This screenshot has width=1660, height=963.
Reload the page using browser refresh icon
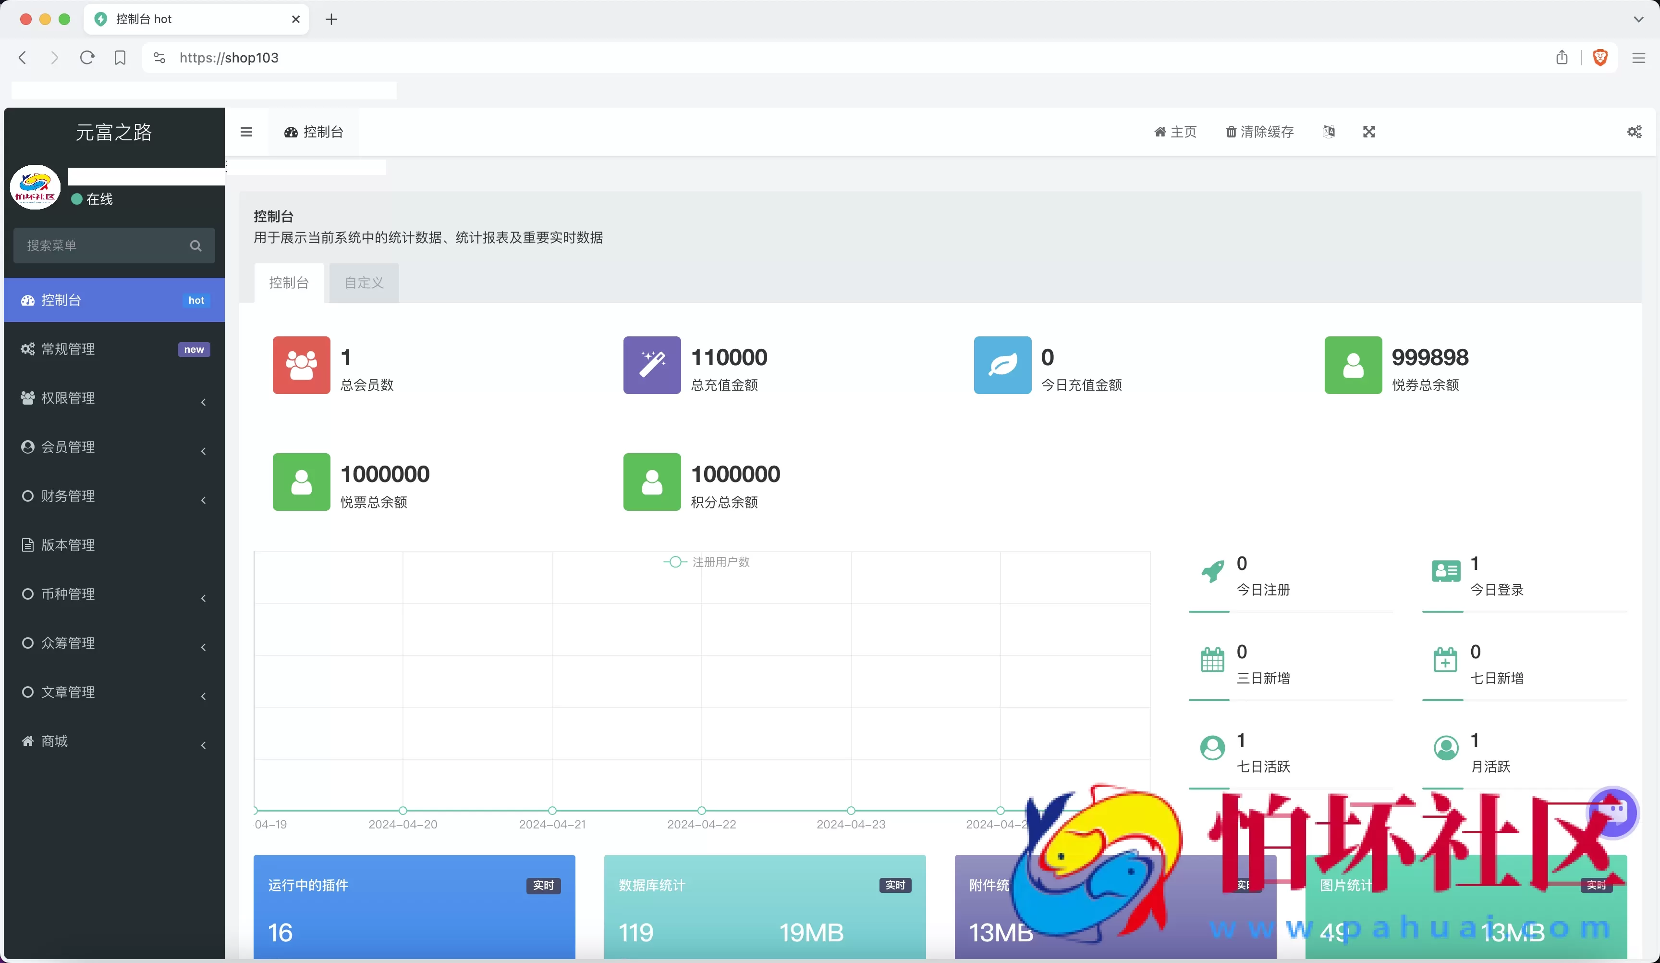pyautogui.click(x=87, y=58)
